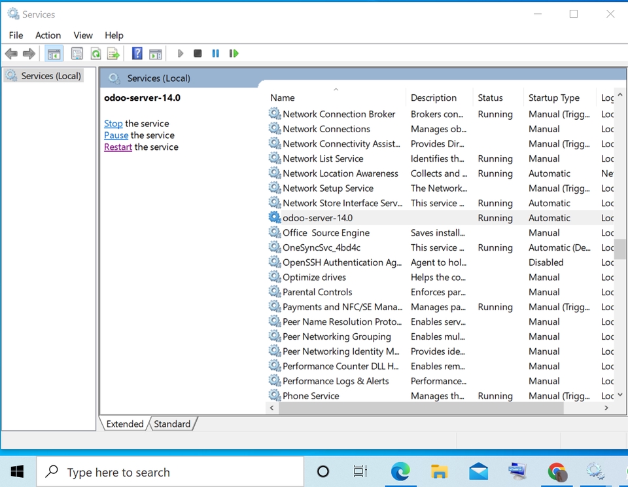Click the Pause Service toolbar icon
The height and width of the screenshot is (487, 628).
pyautogui.click(x=215, y=54)
